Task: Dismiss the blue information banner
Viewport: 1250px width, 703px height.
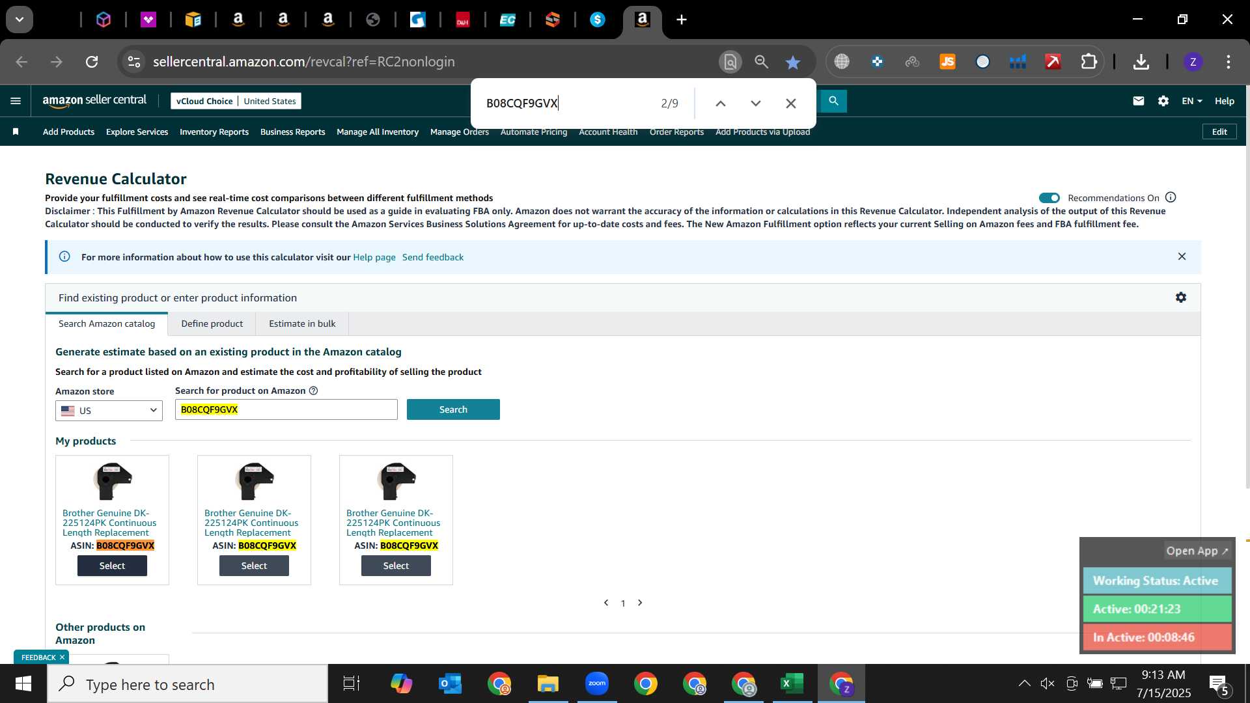Action: (x=1182, y=256)
